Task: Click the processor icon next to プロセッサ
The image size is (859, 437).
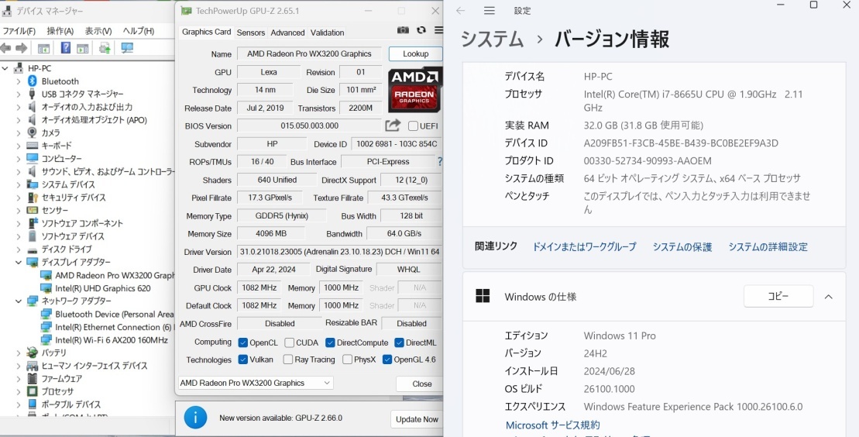Action: coord(33,391)
